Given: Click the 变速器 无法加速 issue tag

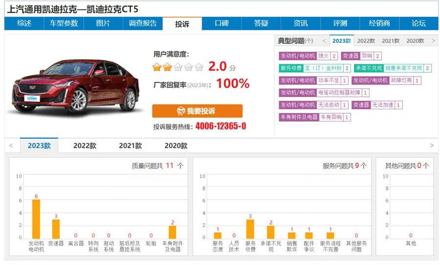Looking at the screenshot, I should [377, 105].
